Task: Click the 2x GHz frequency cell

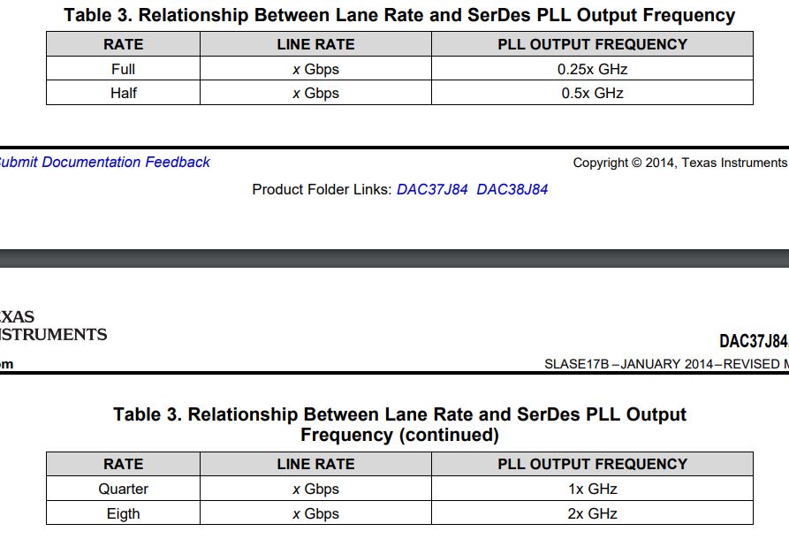Action: 592,513
